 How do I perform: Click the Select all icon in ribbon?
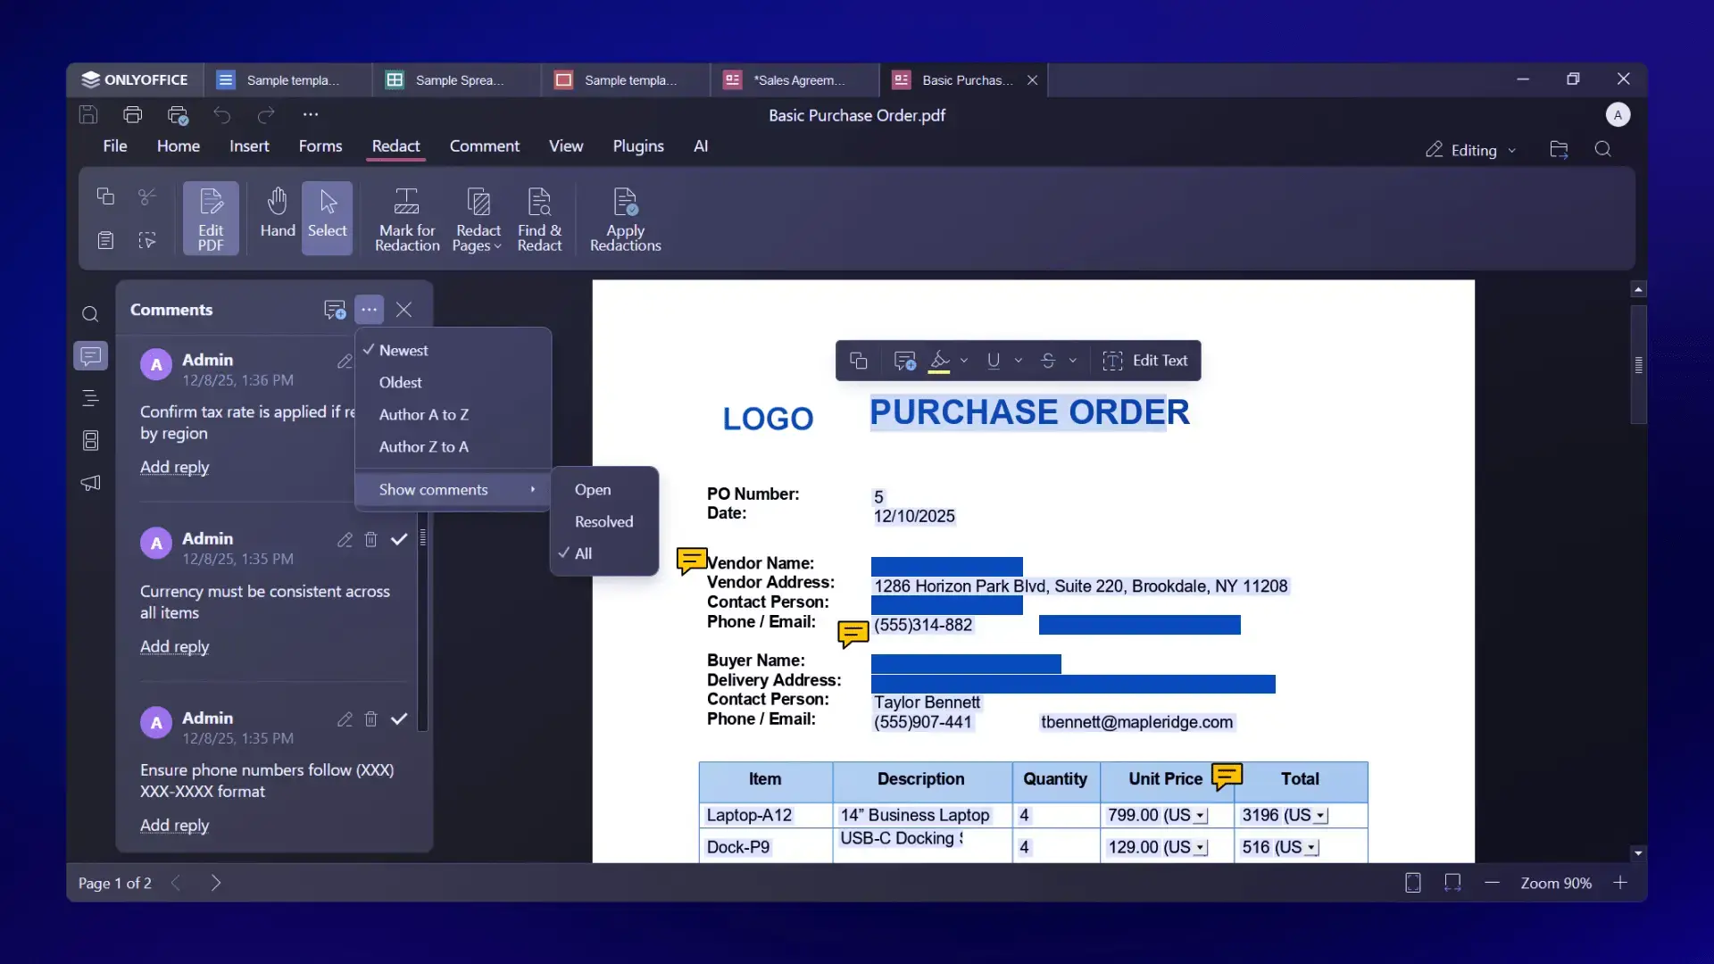[147, 239]
